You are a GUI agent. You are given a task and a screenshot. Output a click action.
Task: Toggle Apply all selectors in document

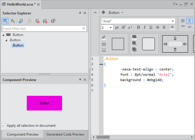(x=4, y=125)
